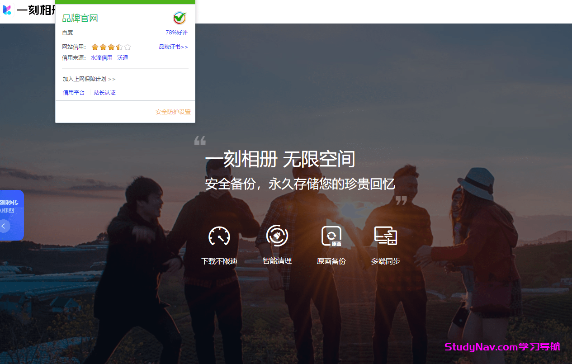Image resolution: width=572 pixels, height=364 pixels.
Task: Open the 信用平台 credit platform link
Action: click(x=74, y=92)
